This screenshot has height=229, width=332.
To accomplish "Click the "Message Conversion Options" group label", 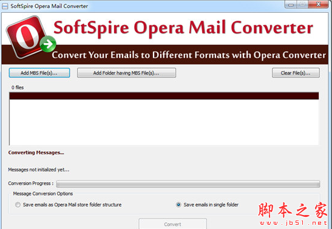I will click(x=42, y=194).
